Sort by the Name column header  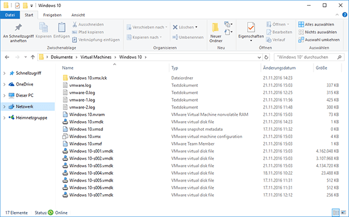click(x=68, y=68)
